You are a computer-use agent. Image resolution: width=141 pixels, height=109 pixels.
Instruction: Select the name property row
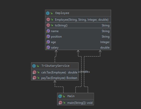coord(78,31)
